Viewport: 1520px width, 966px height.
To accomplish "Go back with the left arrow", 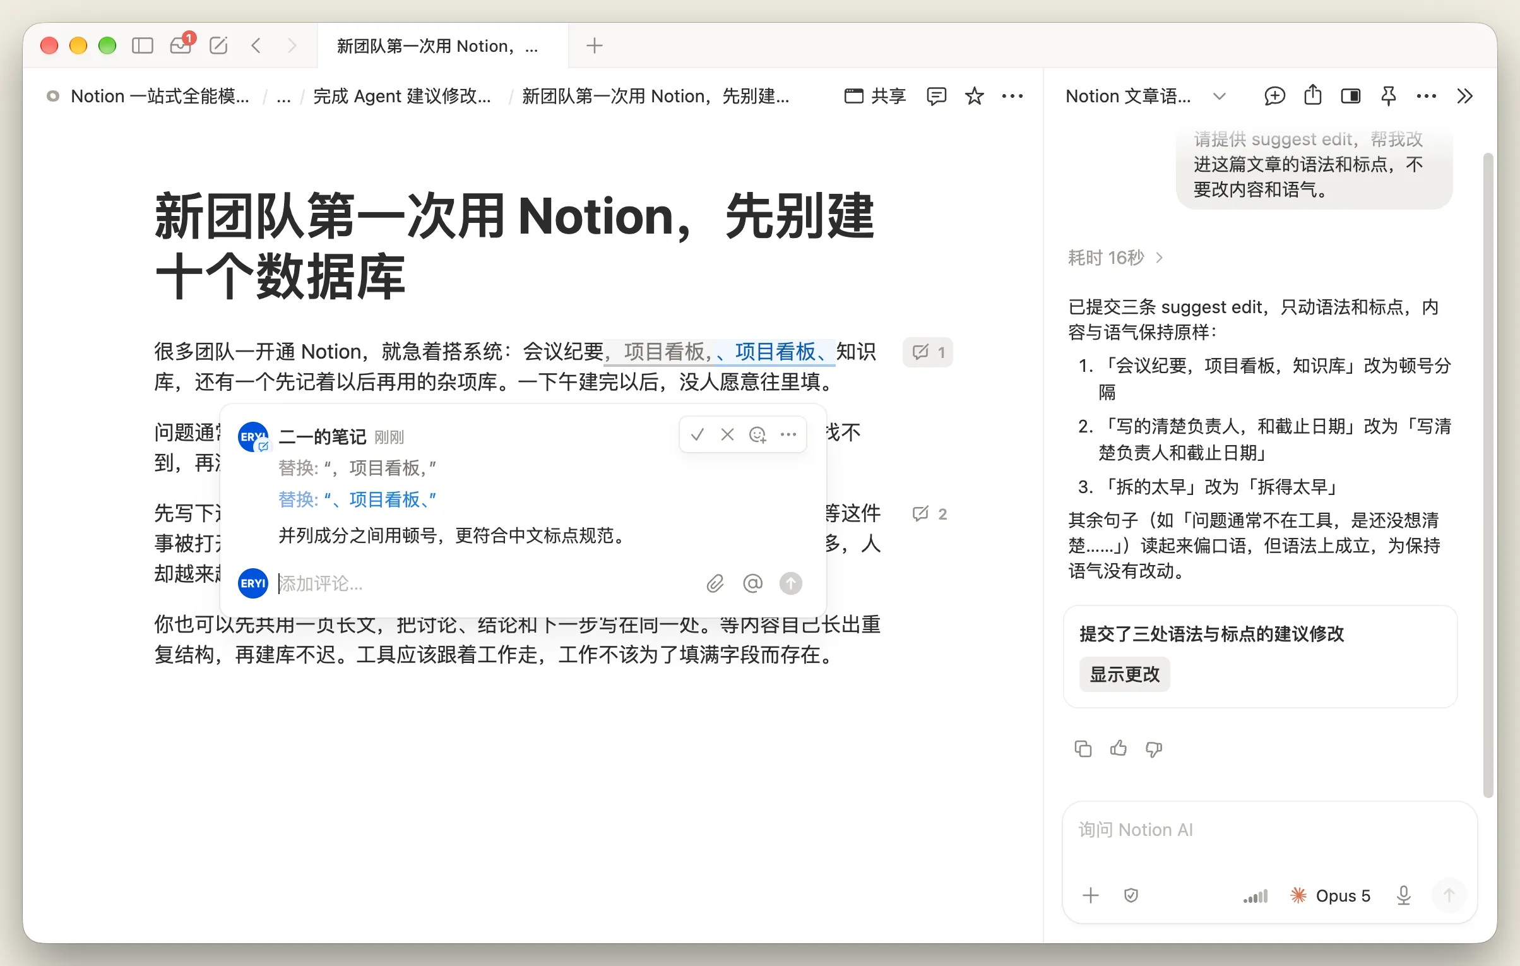I will [x=256, y=45].
